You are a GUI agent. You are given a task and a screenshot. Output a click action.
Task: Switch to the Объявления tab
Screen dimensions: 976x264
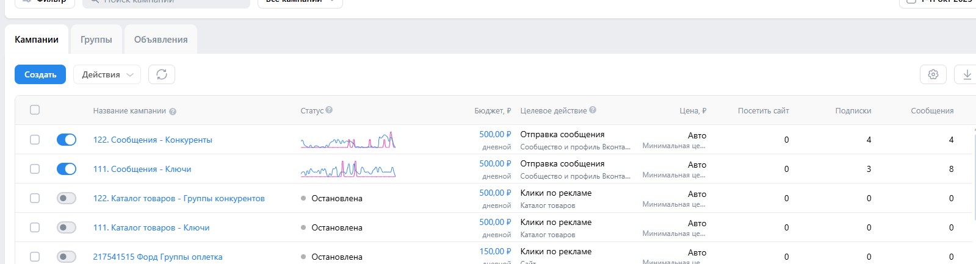tap(161, 40)
